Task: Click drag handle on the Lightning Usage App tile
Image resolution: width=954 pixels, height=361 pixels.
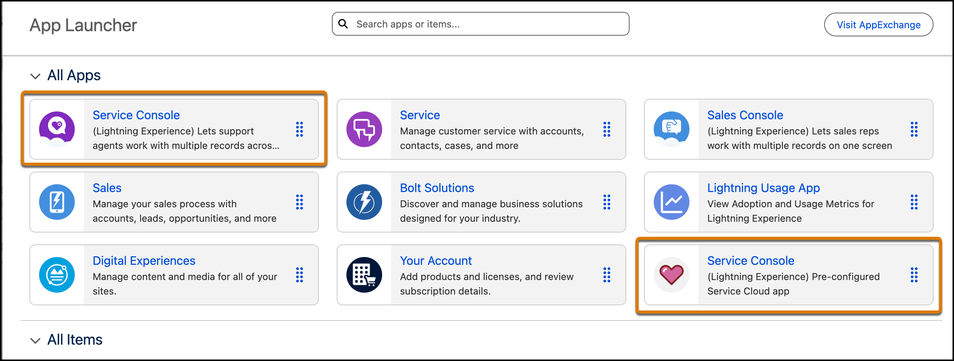Action: (914, 202)
